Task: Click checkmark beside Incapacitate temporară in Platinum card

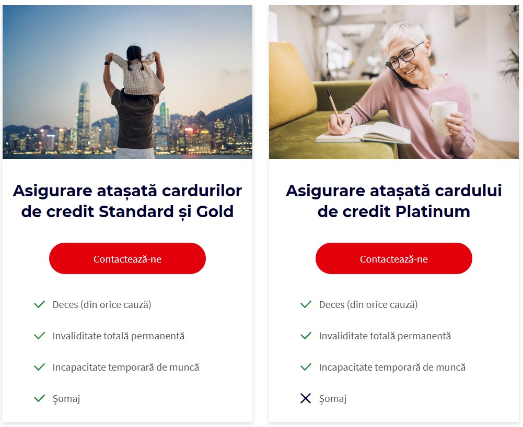Action: 306,367
